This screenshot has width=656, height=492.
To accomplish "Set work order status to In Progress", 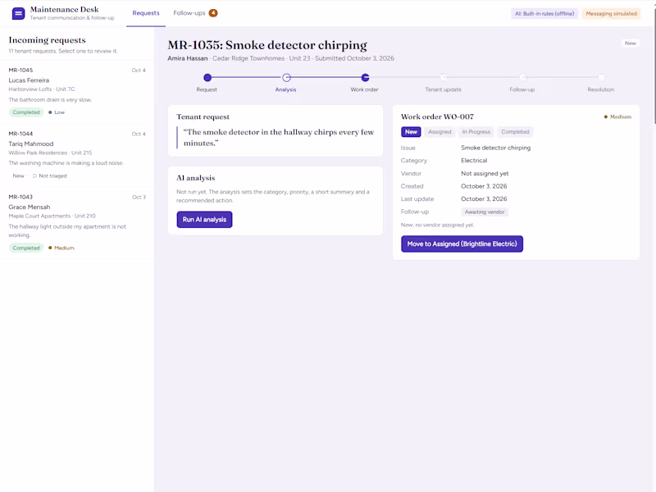I will (476, 132).
